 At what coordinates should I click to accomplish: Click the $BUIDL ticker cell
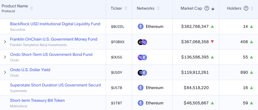(x=118, y=27)
